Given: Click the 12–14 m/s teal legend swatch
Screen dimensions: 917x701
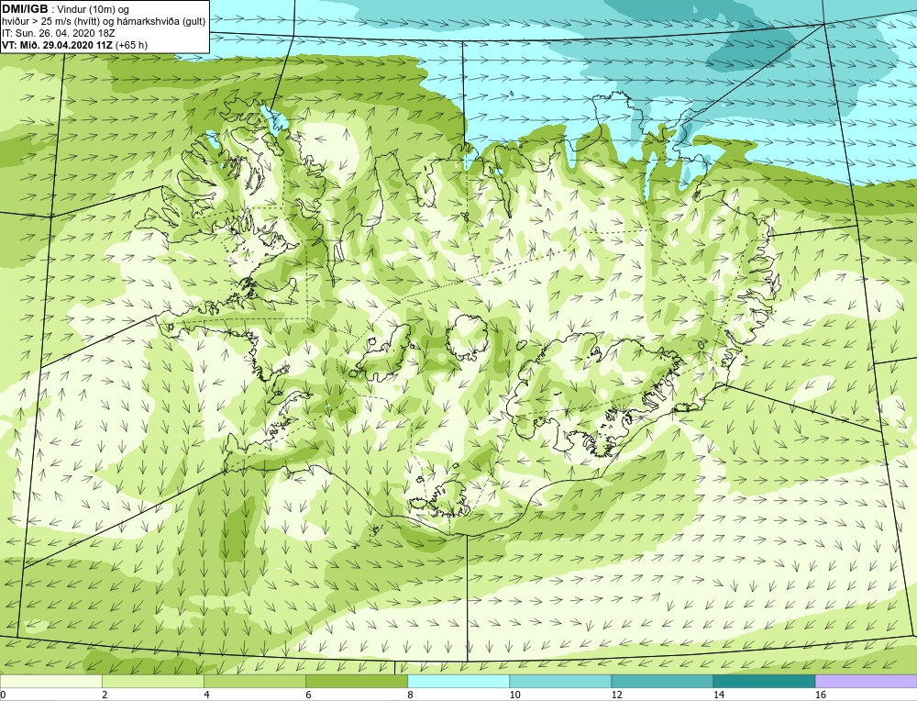Looking at the screenshot, I should (661, 681).
